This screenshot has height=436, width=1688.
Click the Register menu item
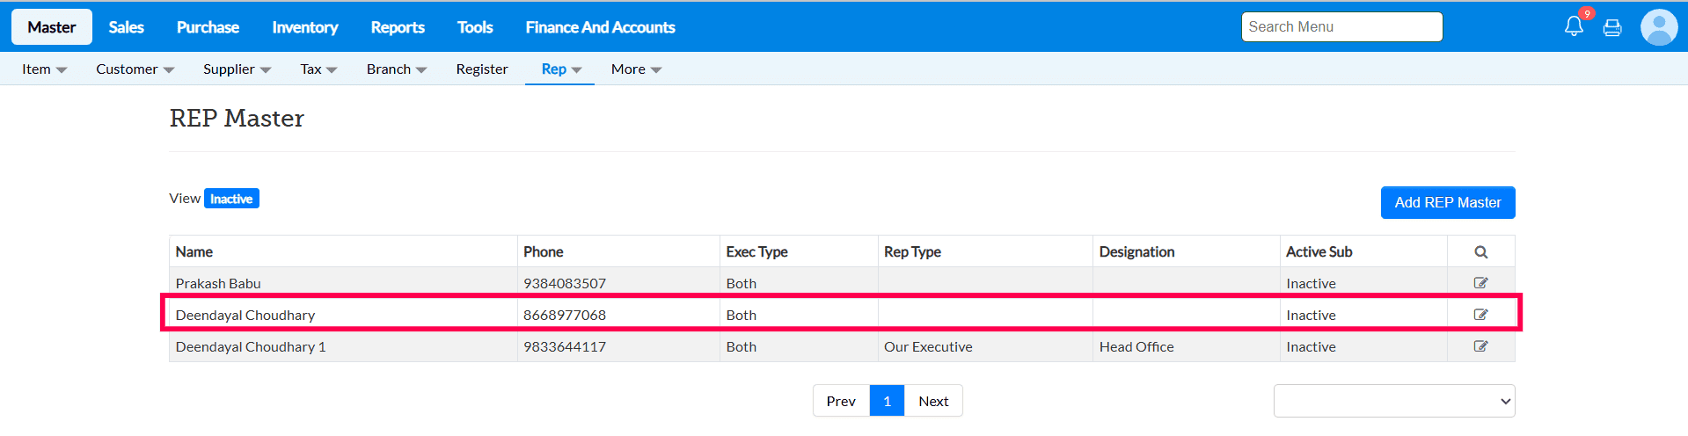(x=482, y=69)
